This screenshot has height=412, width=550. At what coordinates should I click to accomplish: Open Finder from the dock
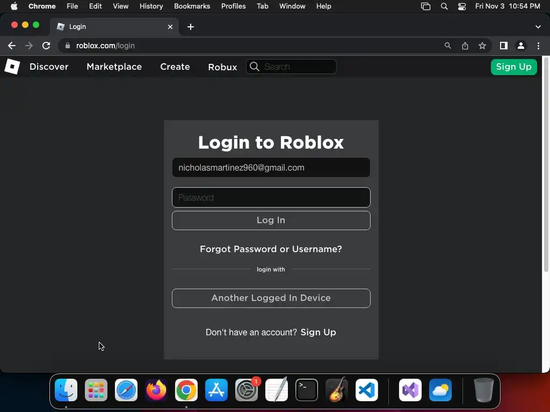tap(66, 390)
